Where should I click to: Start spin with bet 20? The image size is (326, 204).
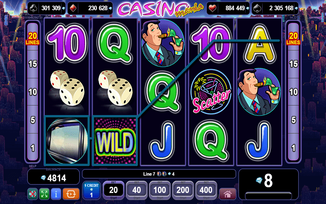114,190
